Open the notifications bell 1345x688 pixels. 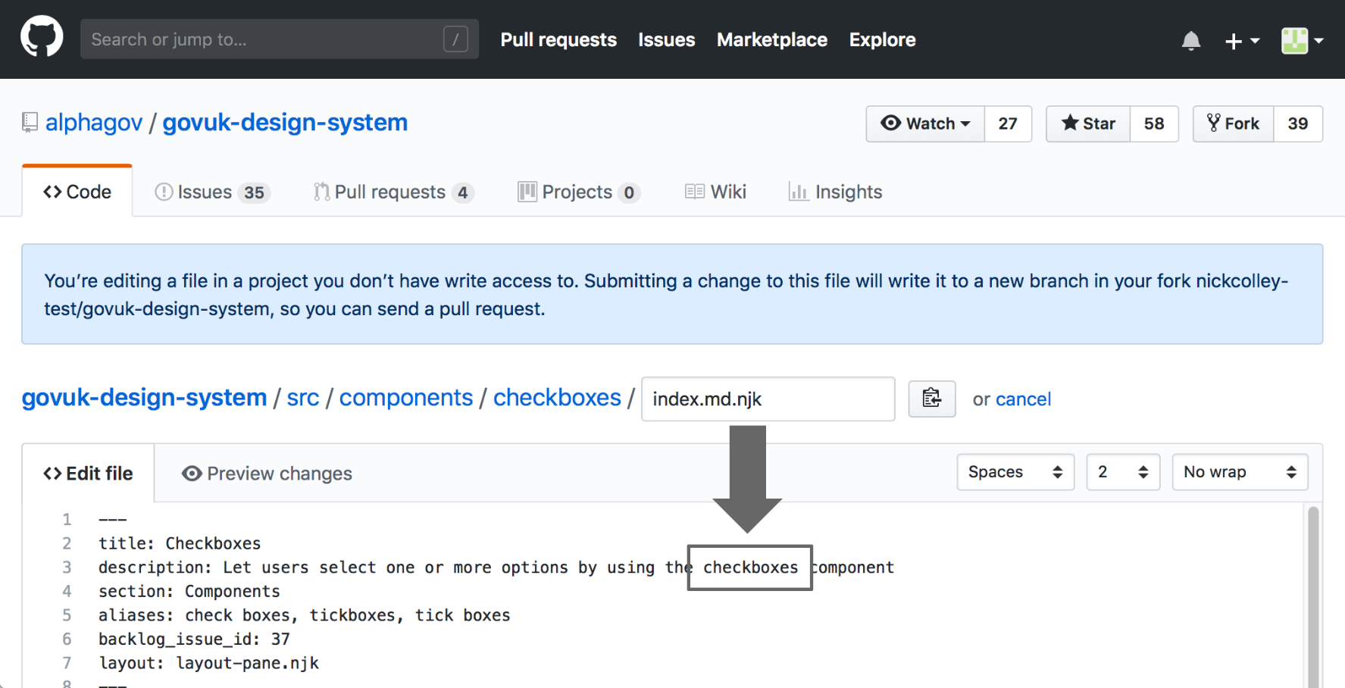point(1191,40)
